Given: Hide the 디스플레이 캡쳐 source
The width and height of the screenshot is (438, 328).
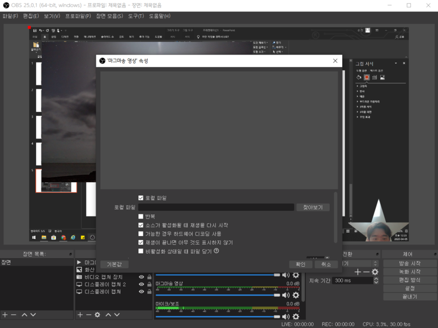Looking at the screenshot, I should point(141,291).
